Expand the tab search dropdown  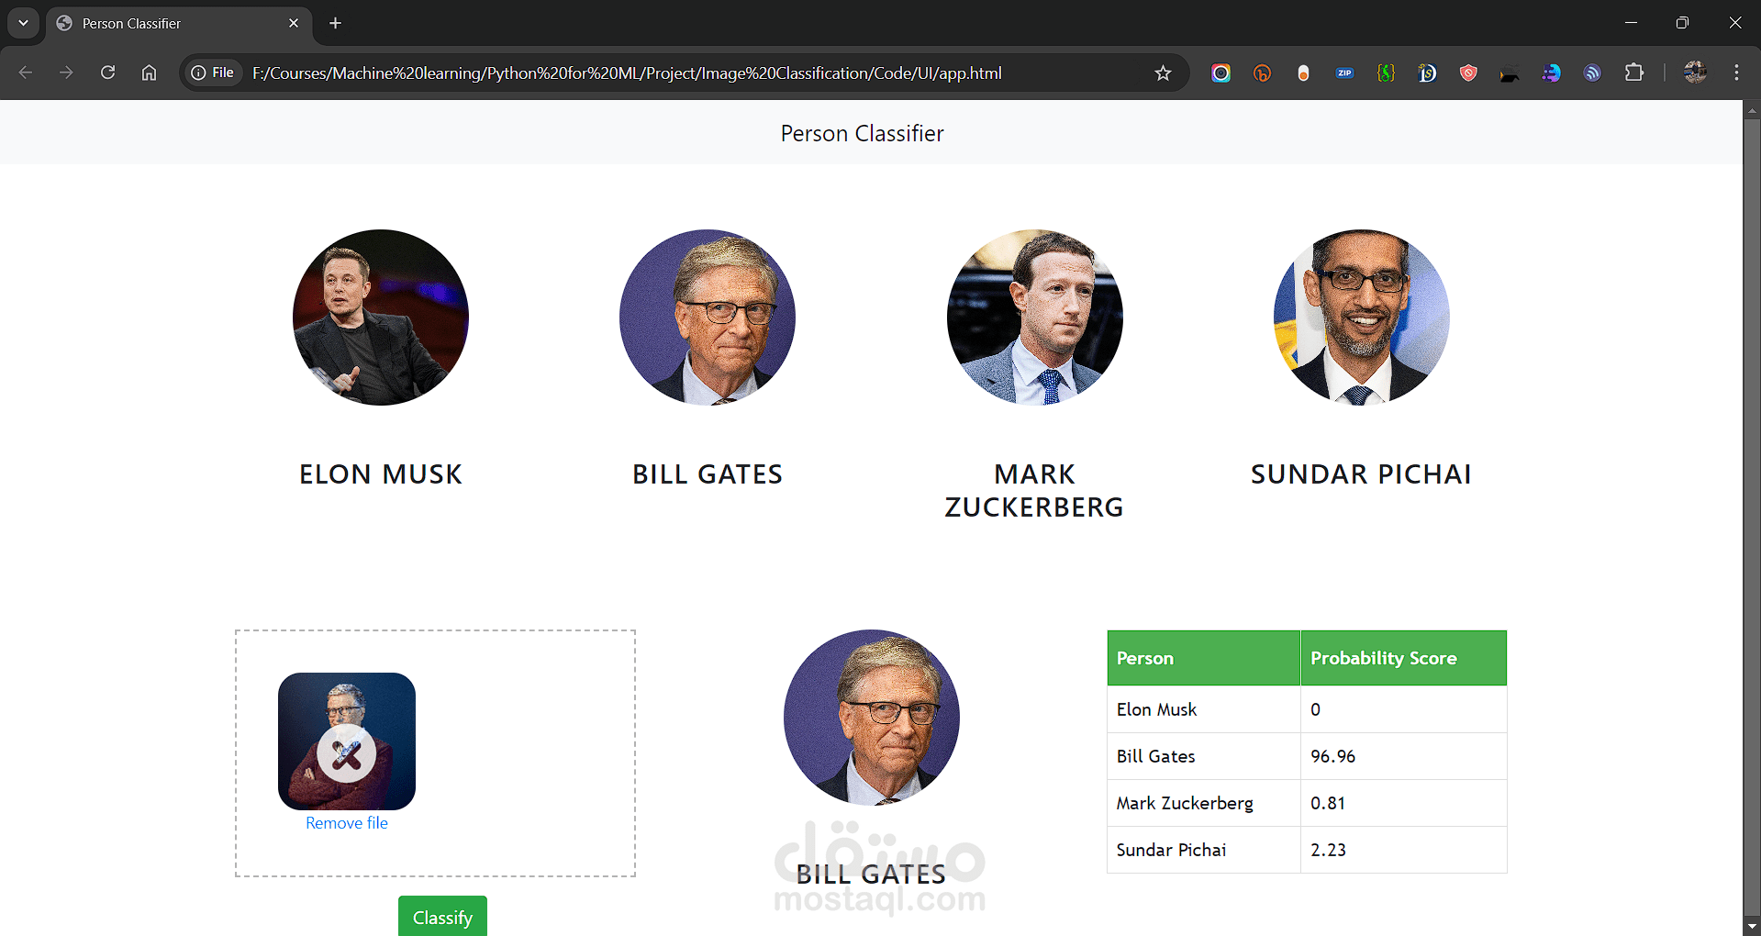tap(23, 23)
